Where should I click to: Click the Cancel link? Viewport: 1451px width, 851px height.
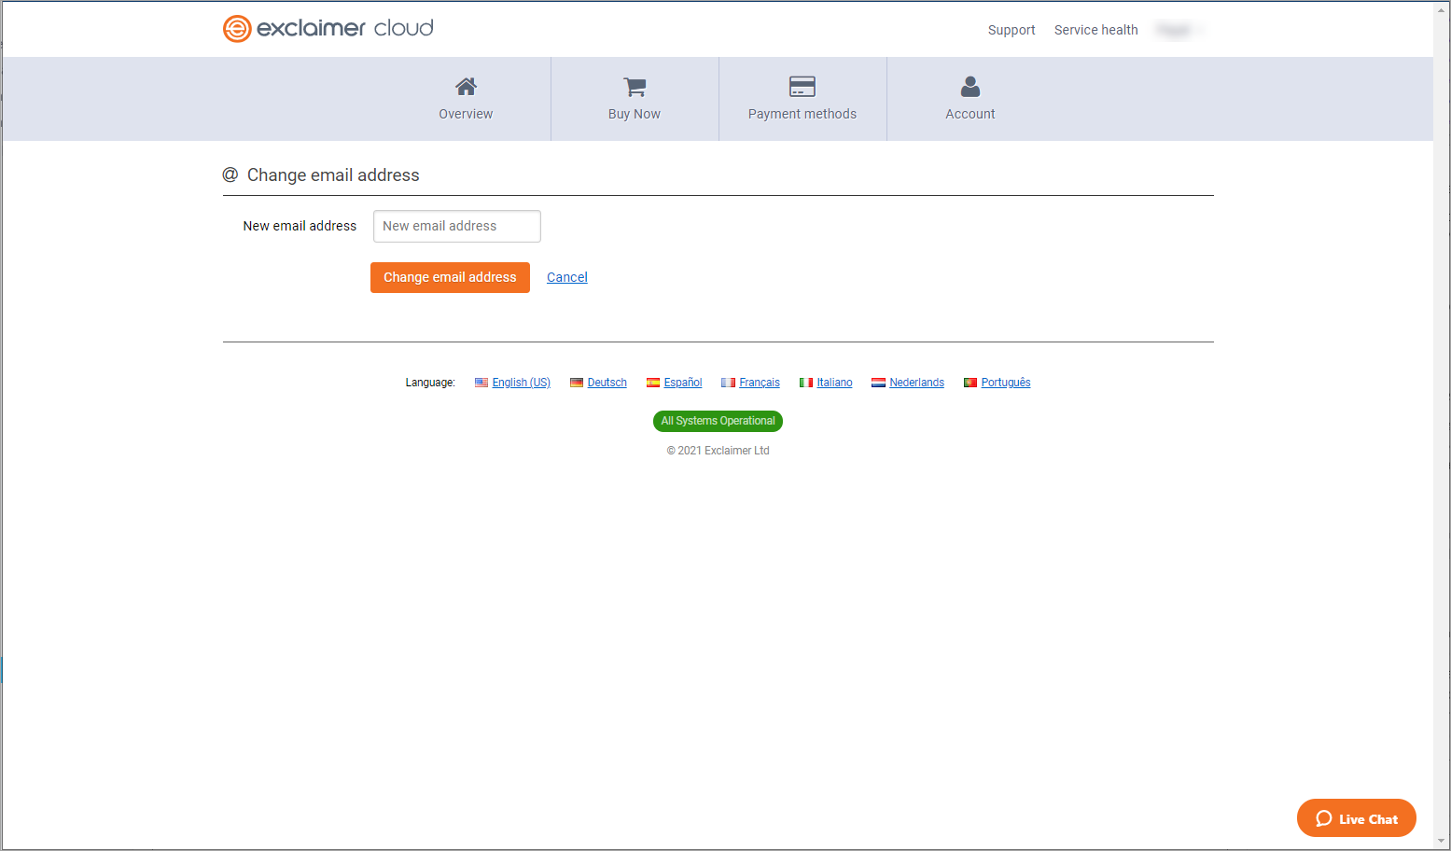(x=566, y=277)
